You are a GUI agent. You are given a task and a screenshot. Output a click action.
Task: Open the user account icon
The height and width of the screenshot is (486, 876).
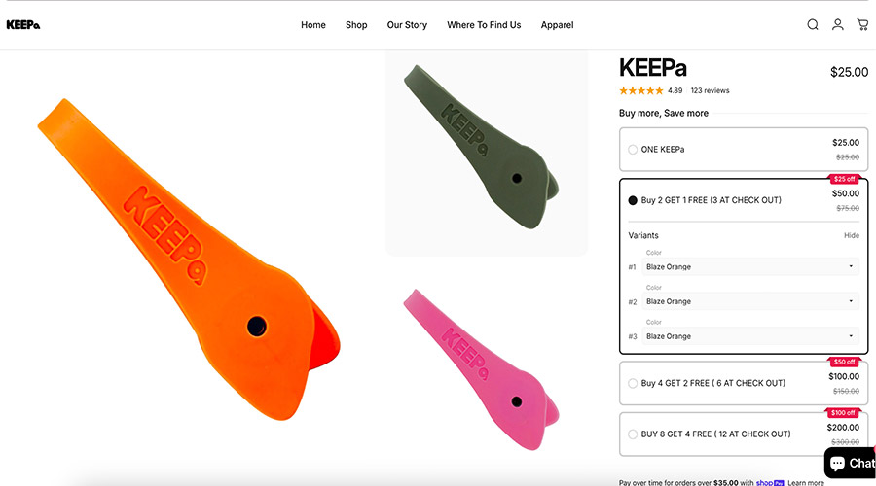coord(837,25)
